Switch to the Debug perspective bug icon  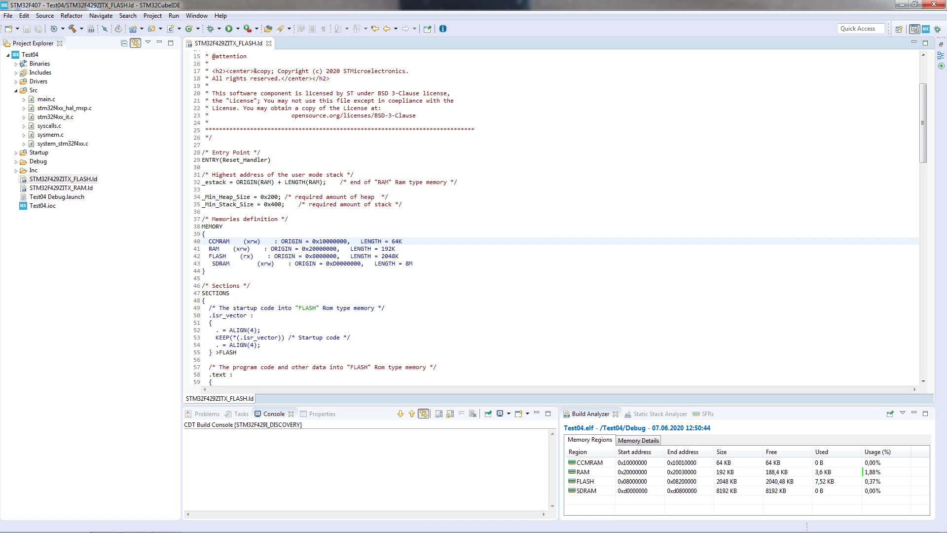[x=938, y=29]
